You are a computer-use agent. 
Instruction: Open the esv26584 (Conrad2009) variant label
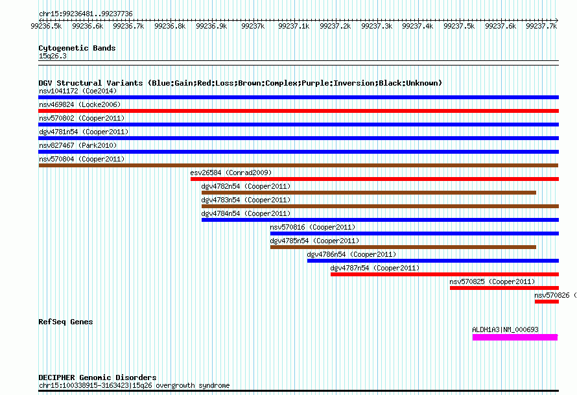(231, 173)
